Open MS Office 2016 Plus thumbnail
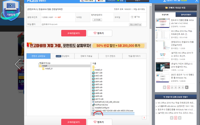 coord(163,34)
